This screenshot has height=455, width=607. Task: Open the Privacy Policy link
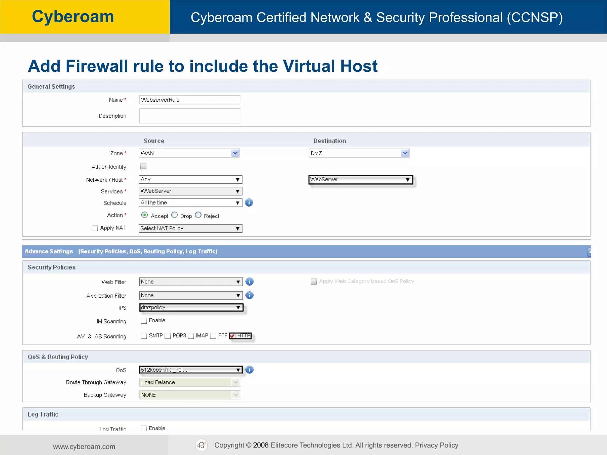(437, 445)
